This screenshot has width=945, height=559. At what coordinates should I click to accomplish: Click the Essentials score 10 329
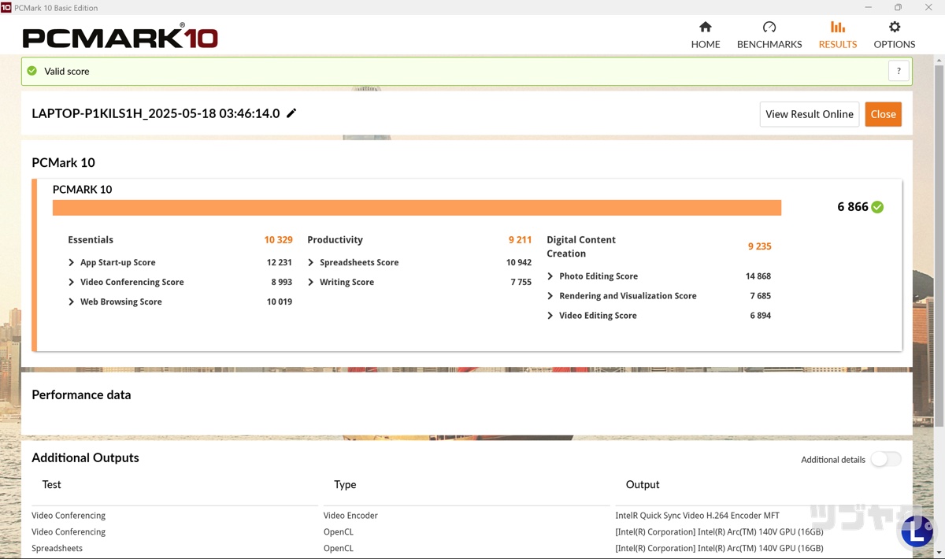click(x=278, y=240)
